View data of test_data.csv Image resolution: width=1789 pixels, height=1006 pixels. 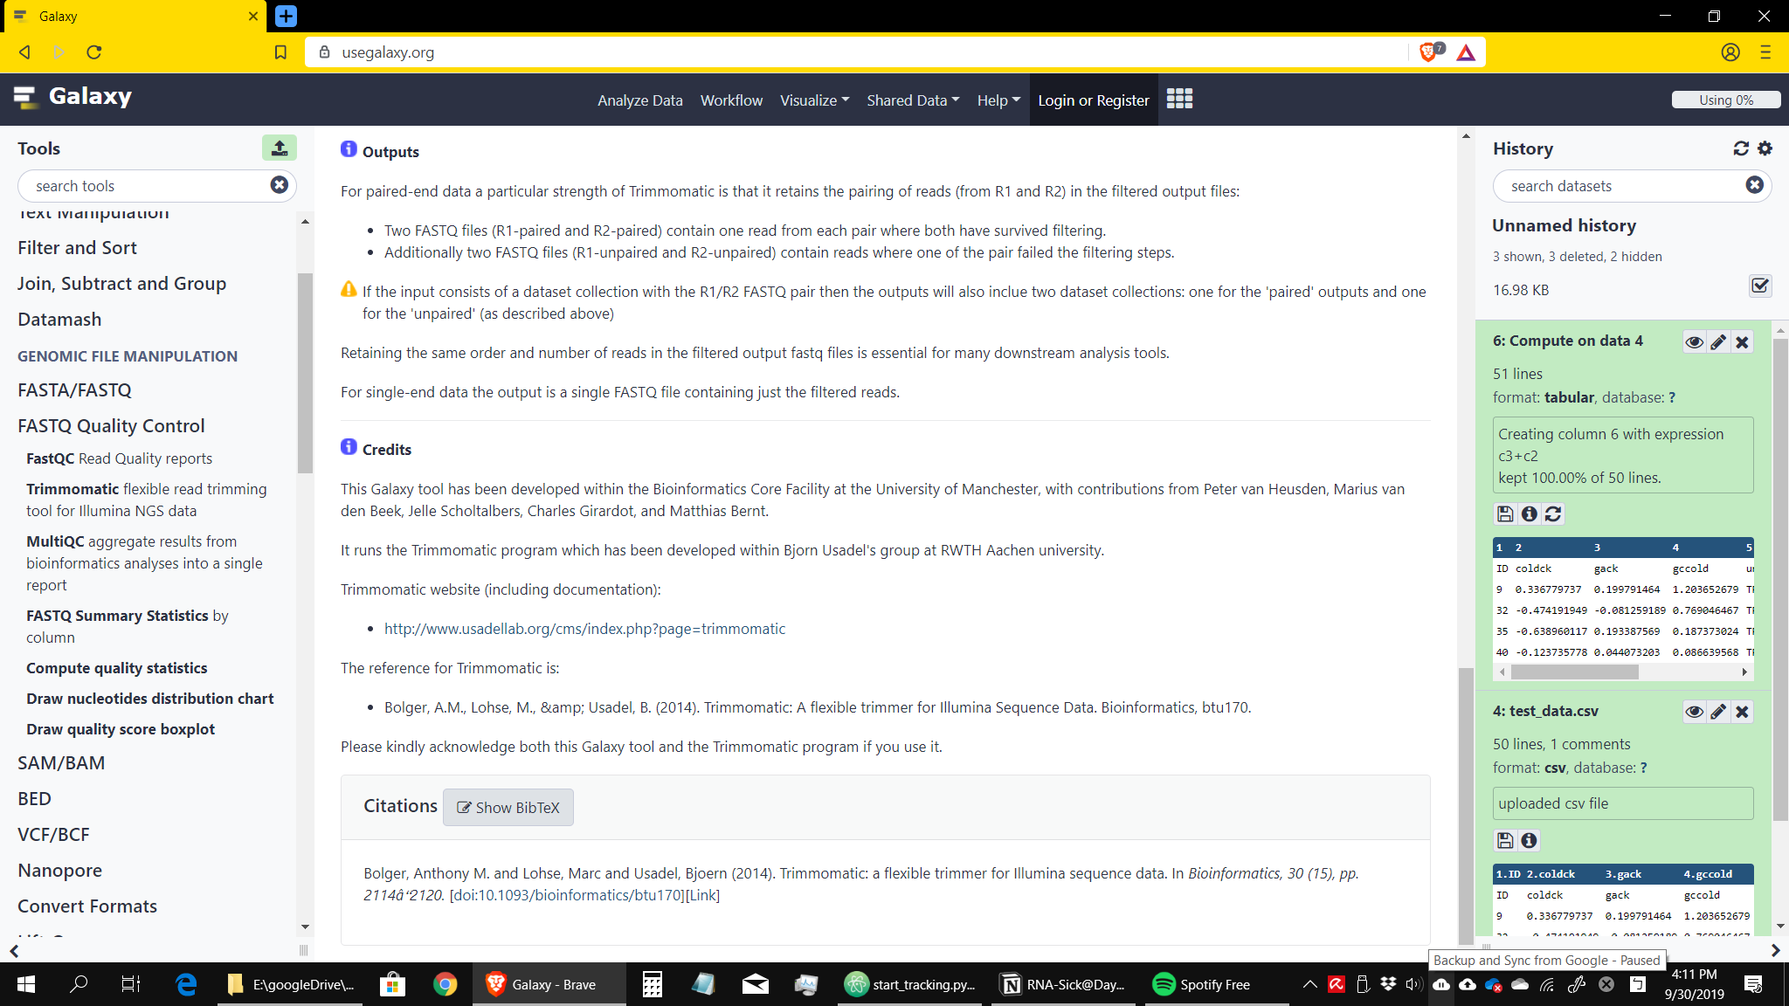[x=1694, y=712]
